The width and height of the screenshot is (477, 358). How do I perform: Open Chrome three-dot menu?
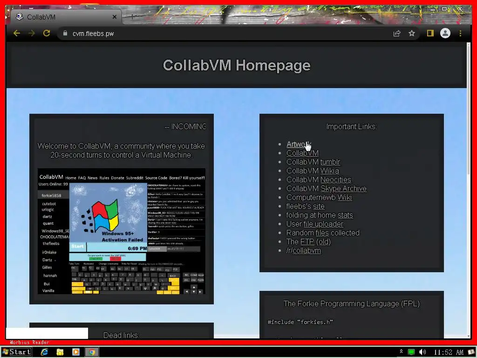[x=460, y=33]
